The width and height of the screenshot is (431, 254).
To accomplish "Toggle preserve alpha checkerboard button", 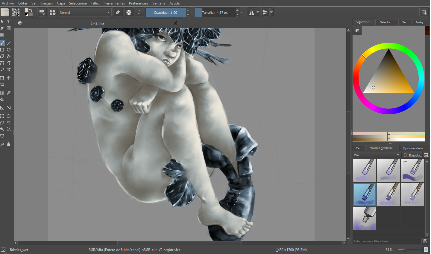I will tap(129, 12).
